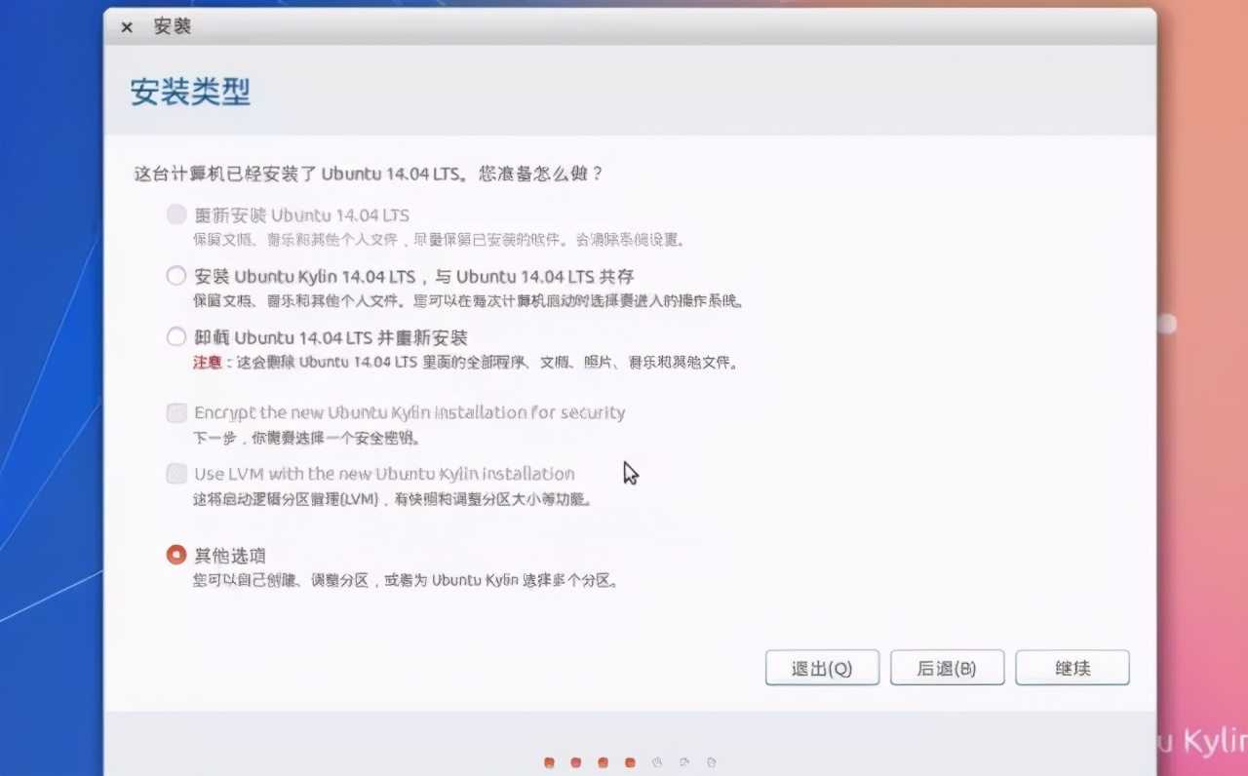Close the installer window with the X button
The image size is (1248, 776).
pyautogui.click(x=126, y=26)
